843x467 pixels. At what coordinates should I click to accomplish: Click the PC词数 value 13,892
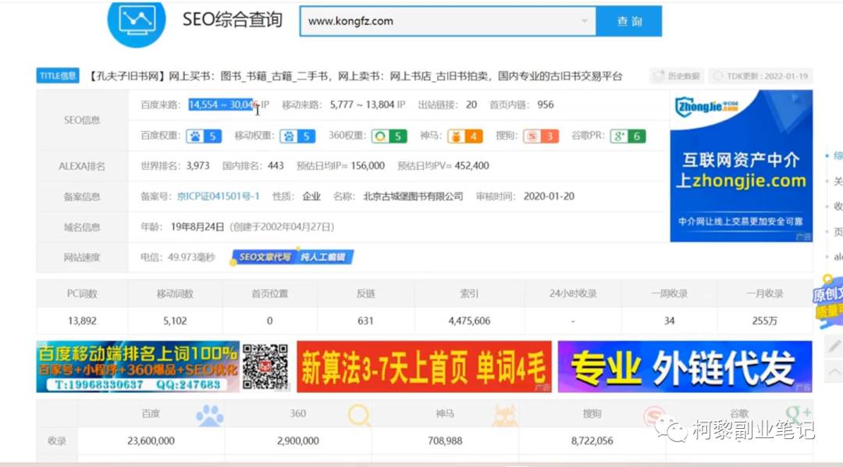[82, 321]
